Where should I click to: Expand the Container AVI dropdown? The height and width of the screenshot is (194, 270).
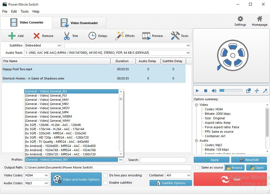pyautogui.click(x=178, y=176)
